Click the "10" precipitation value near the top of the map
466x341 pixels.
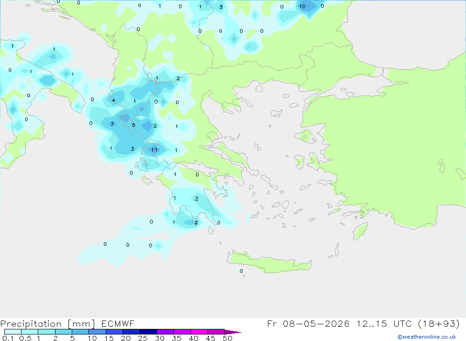click(x=302, y=6)
